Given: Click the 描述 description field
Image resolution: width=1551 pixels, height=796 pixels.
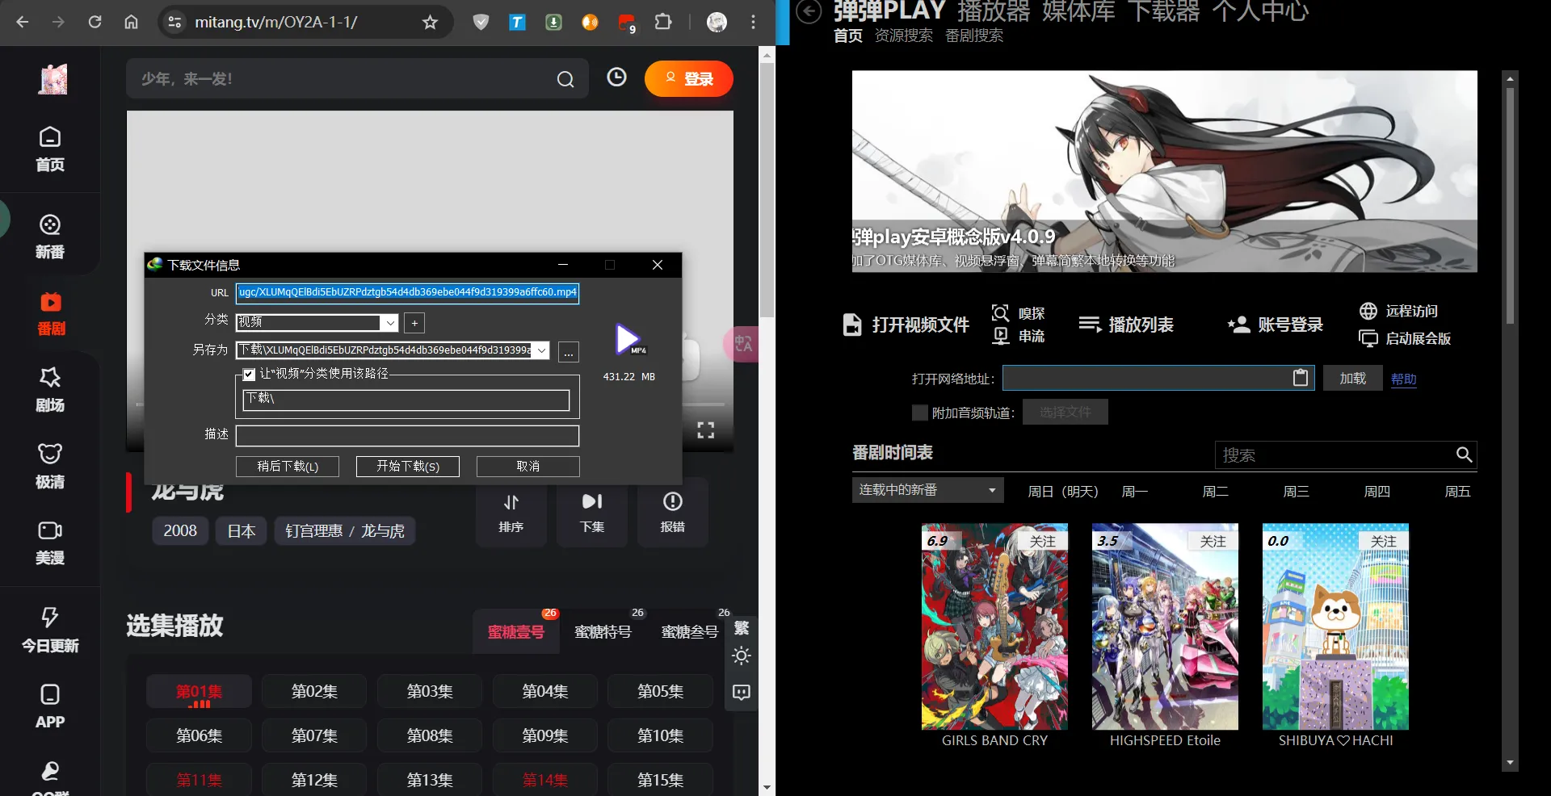Looking at the screenshot, I should 407,436.
